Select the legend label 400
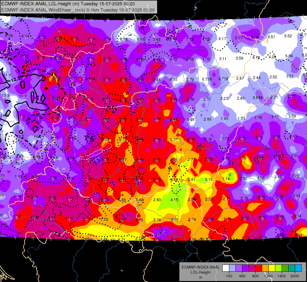The height and width of the screenshot is (282, 307). (242, 276)
